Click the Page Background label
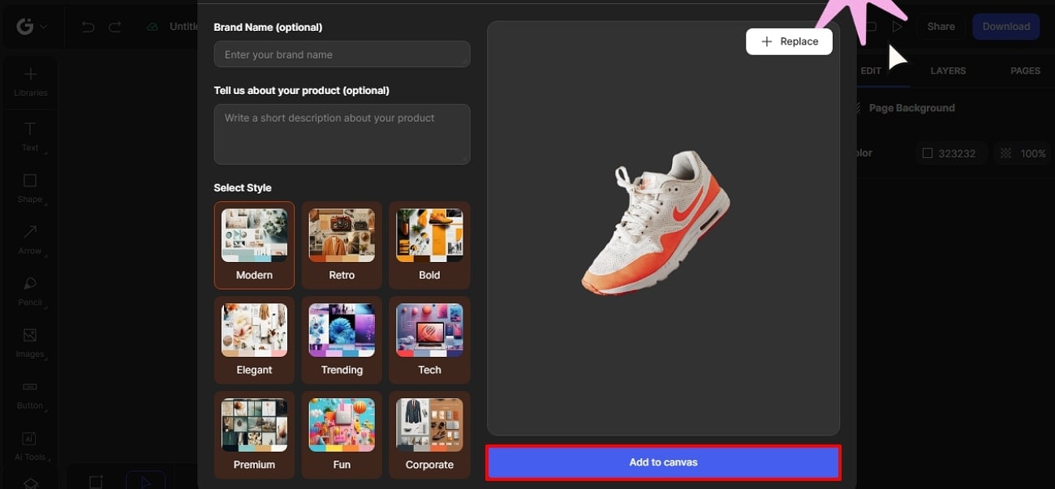The width and height of the screenshot is (1055, 489). (x=911, y=108)
